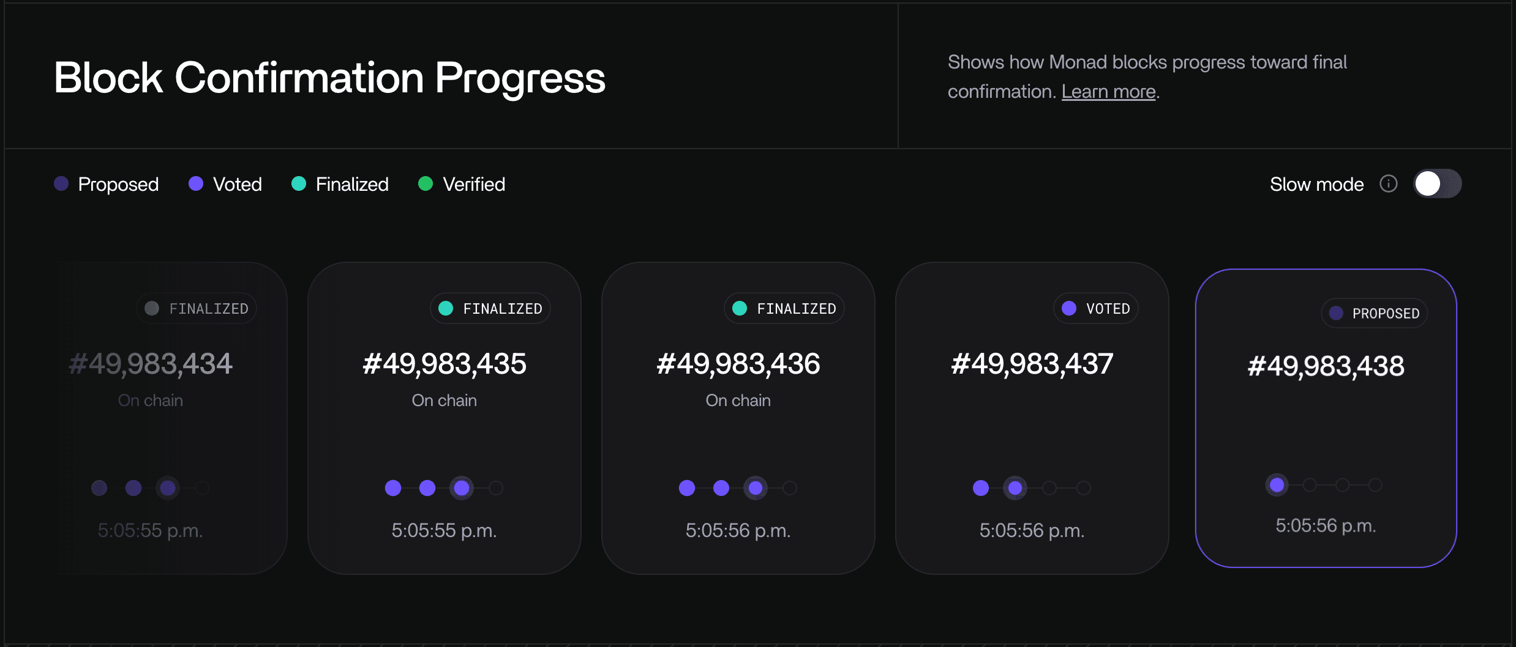Click the second progress dot of block #49,983,437
The height and width of the screenshot is (647, 1516).
[x=1015, y=488]
